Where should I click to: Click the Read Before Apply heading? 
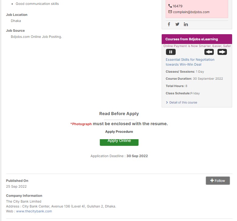[119, 114]
